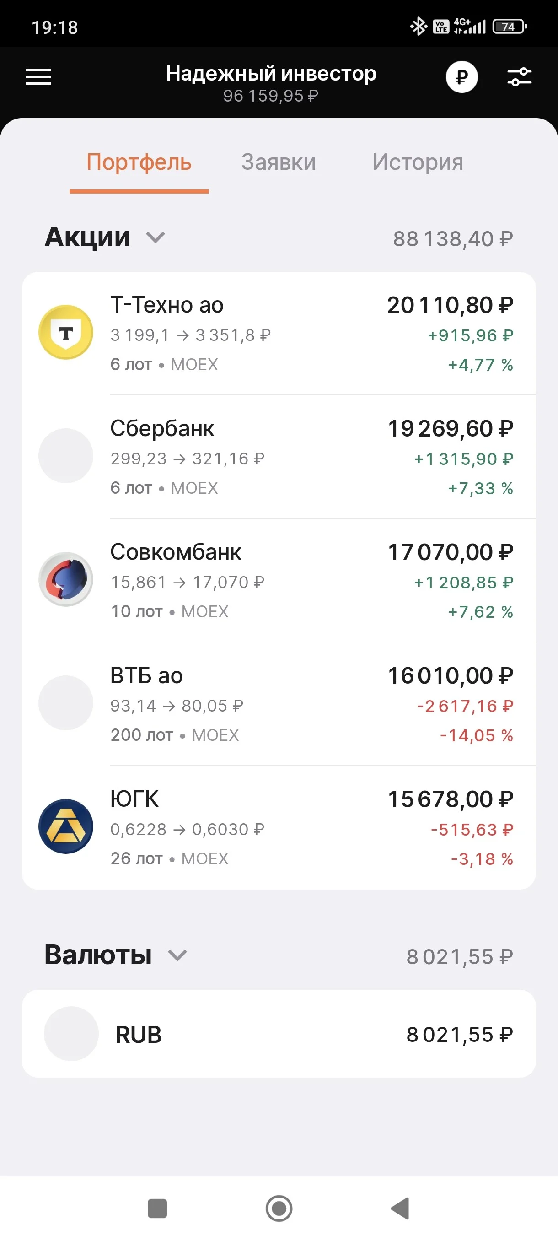Tap the ruble currency icon

461,77
